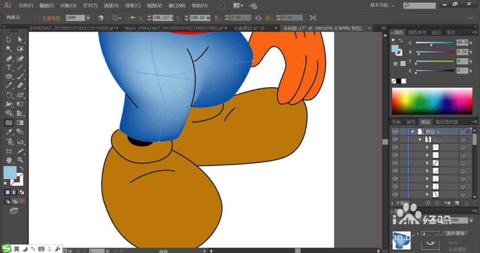
Task: Pick the Eyedropper tool
Action: (x=9, y=132)
